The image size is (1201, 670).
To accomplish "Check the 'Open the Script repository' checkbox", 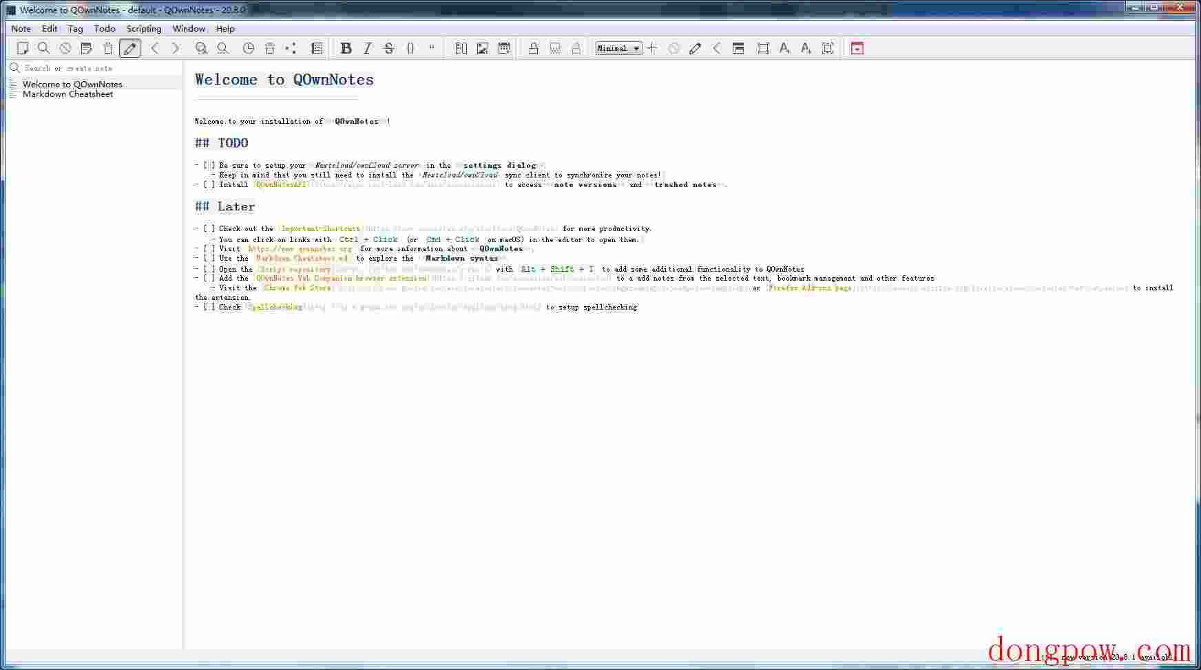I will tap(209, 269).
